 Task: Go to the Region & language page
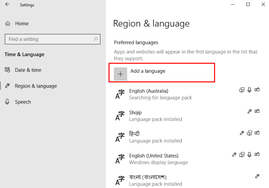pyautogui.click(x=36, y=86)
